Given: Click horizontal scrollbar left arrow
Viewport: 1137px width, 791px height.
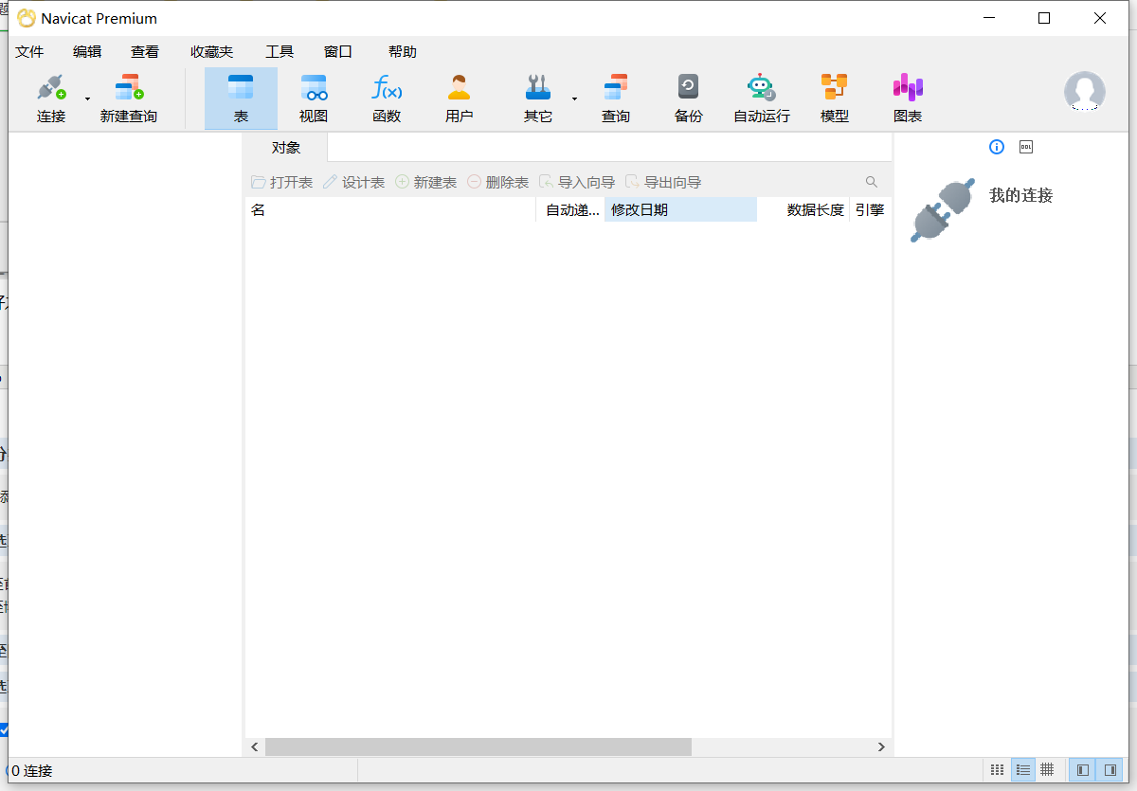Looking at the screenshot, I should [255, 747].
